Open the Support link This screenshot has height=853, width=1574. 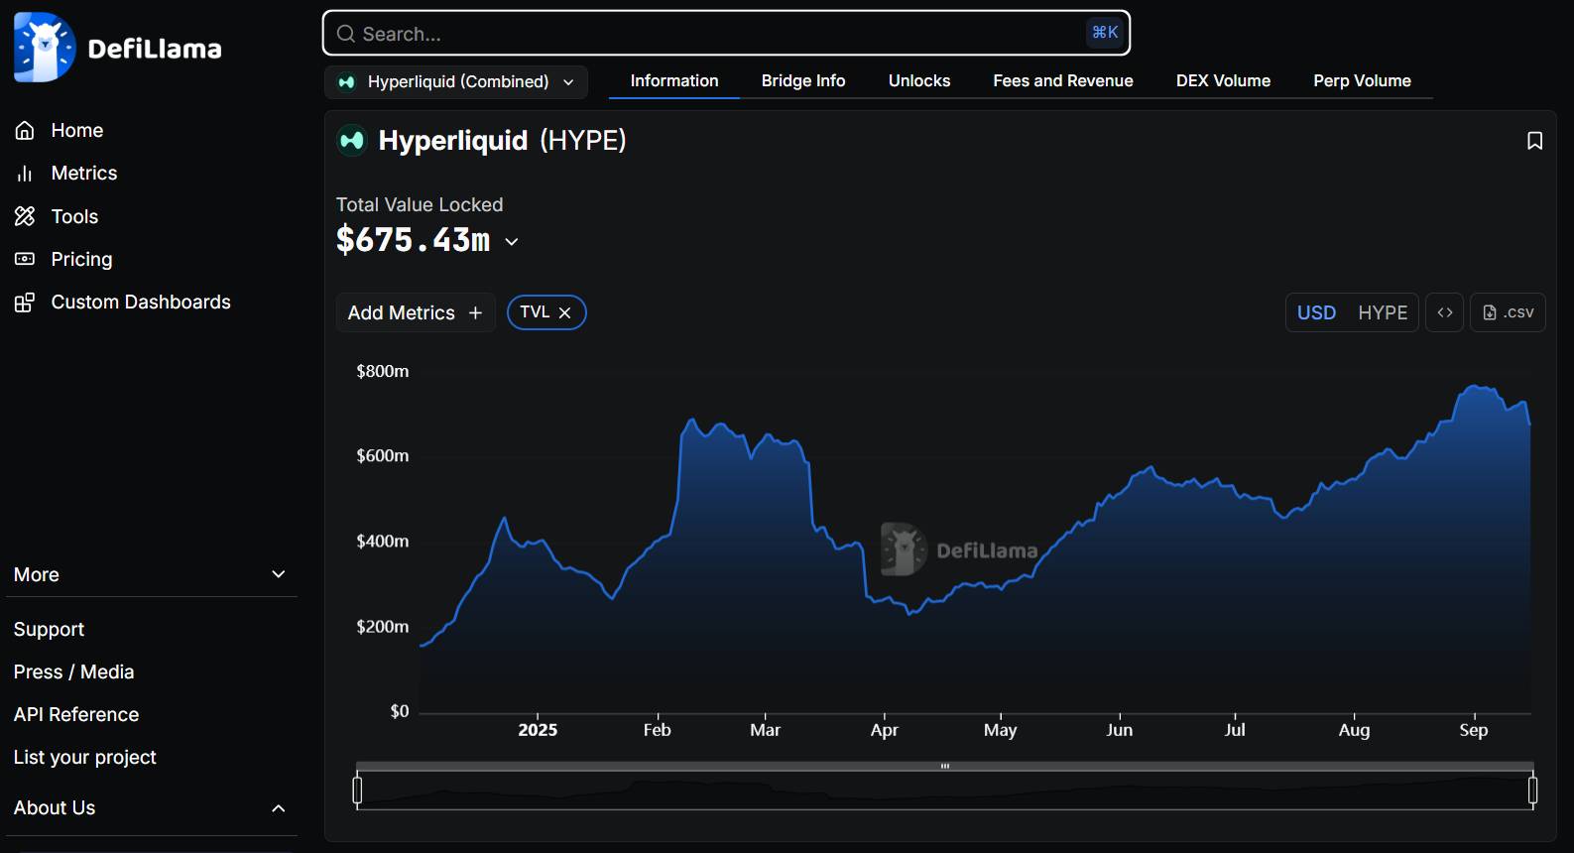coord(49,629)
